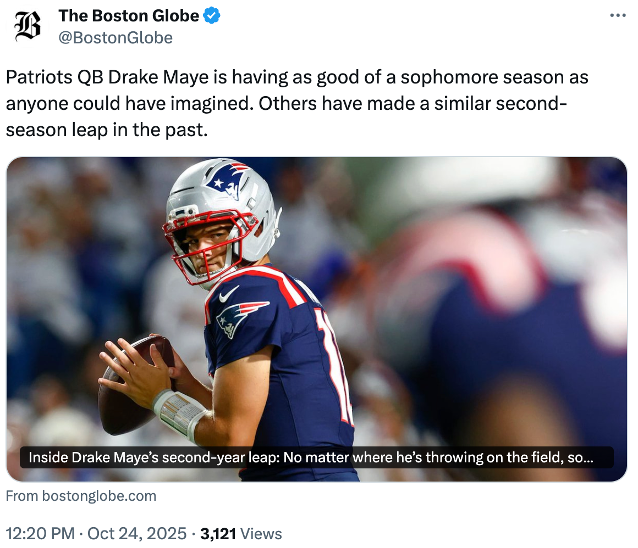Click the 'Inside Drake Maye's second-year leap' headline
The image size is (638, 548).
click(x=310, y=457)
